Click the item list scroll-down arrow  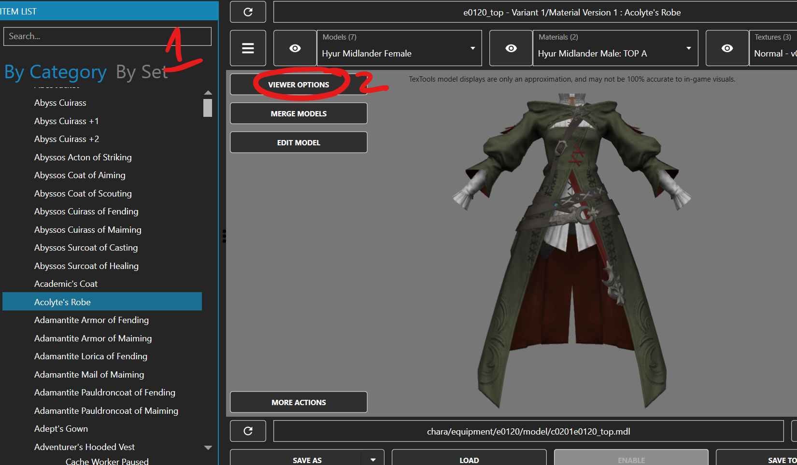tap(208, 448)
